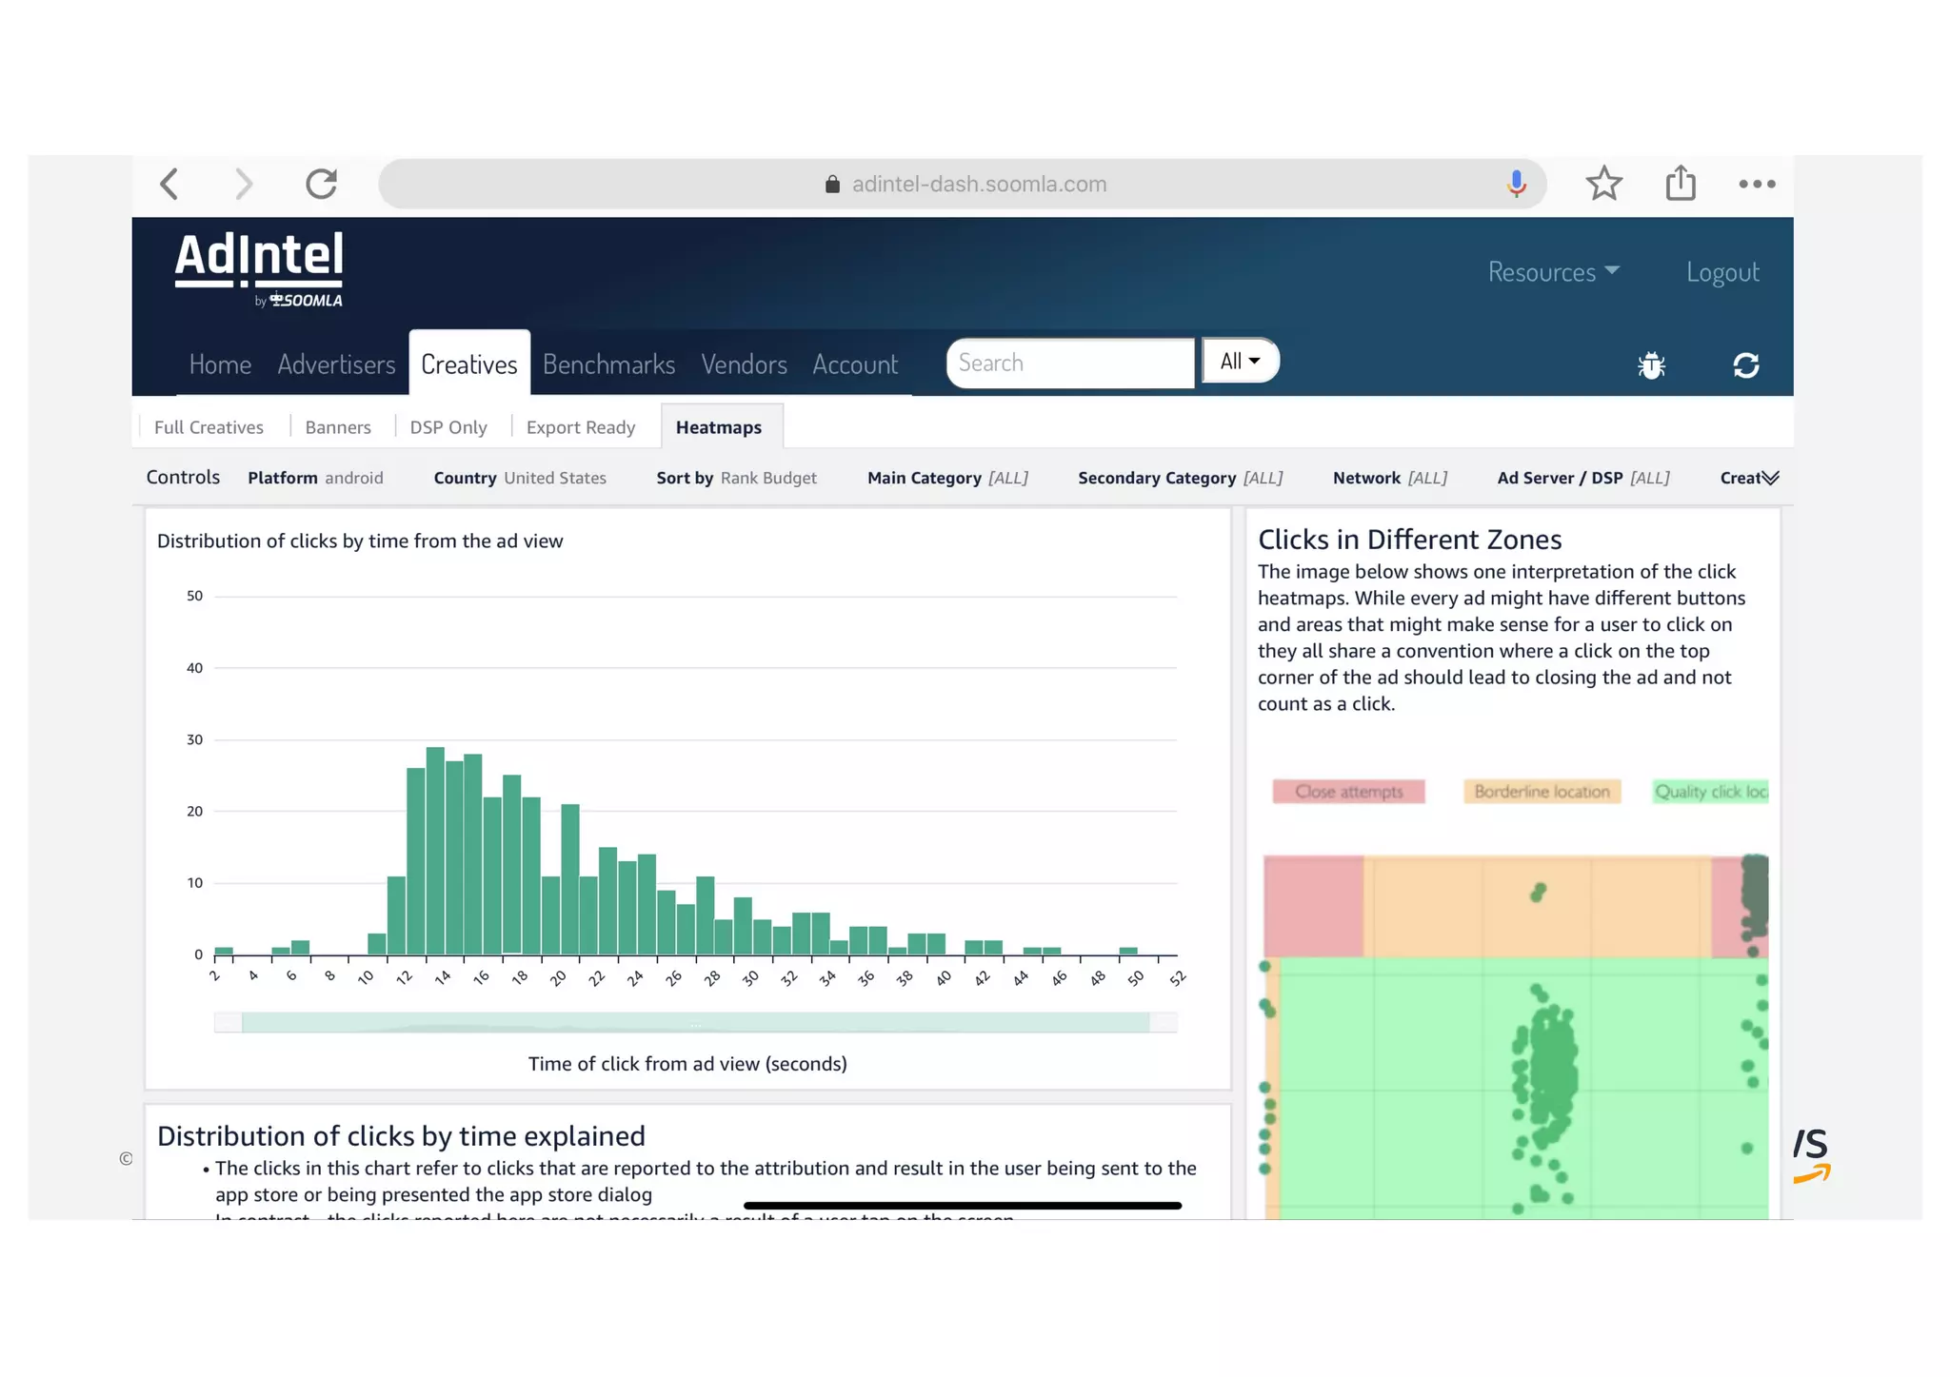
Task: Open the share icon in browser toolbar
Action: tap(1681, 183)
